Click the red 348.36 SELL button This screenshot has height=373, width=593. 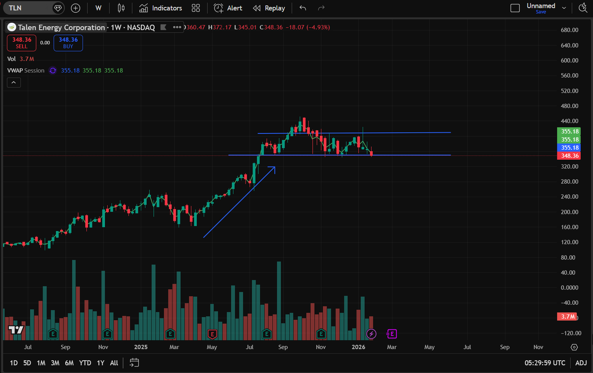pos(21,42)
